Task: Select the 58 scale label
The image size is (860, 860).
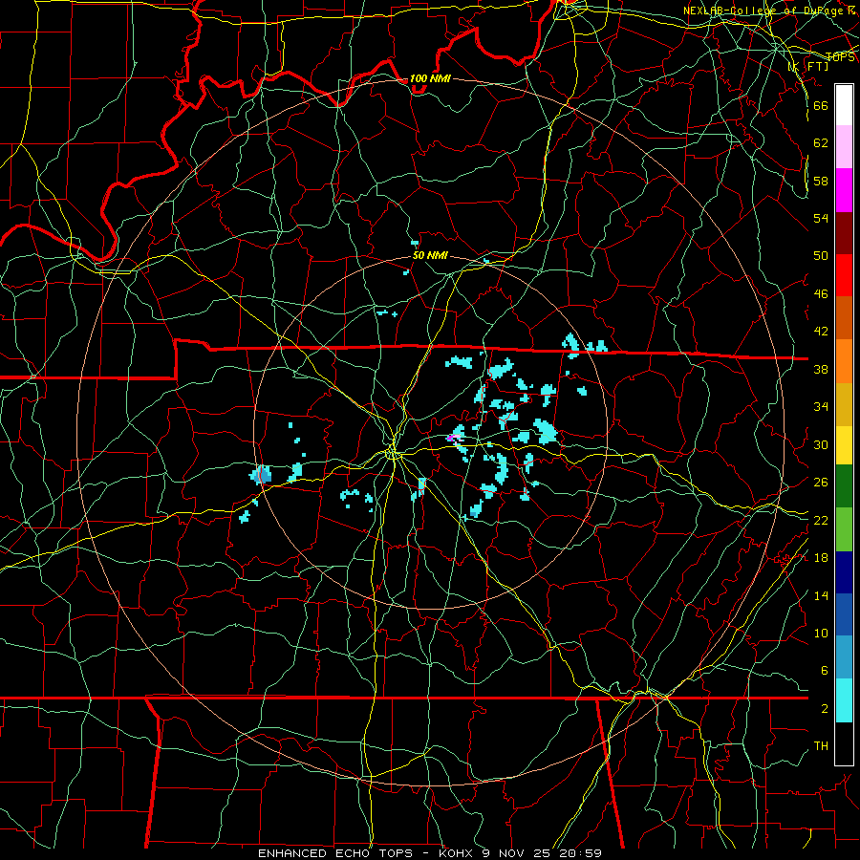Action: pyautogui.click(x=821, y=181)
